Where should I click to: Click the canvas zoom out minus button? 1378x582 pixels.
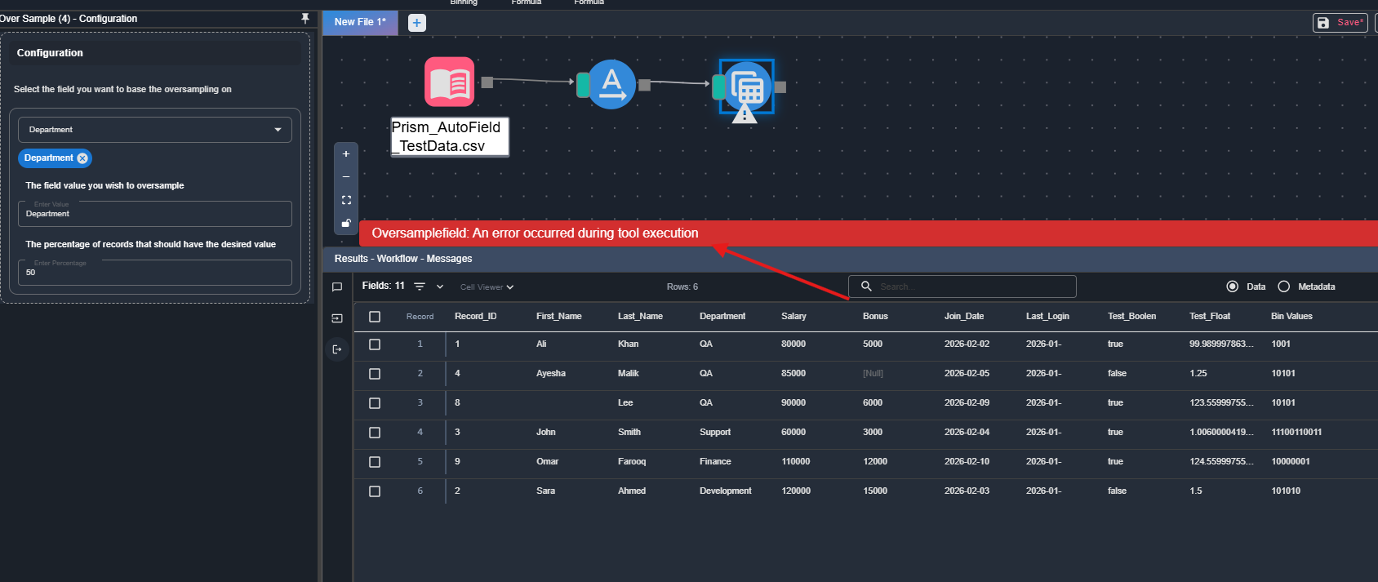(x=346, y=176)
